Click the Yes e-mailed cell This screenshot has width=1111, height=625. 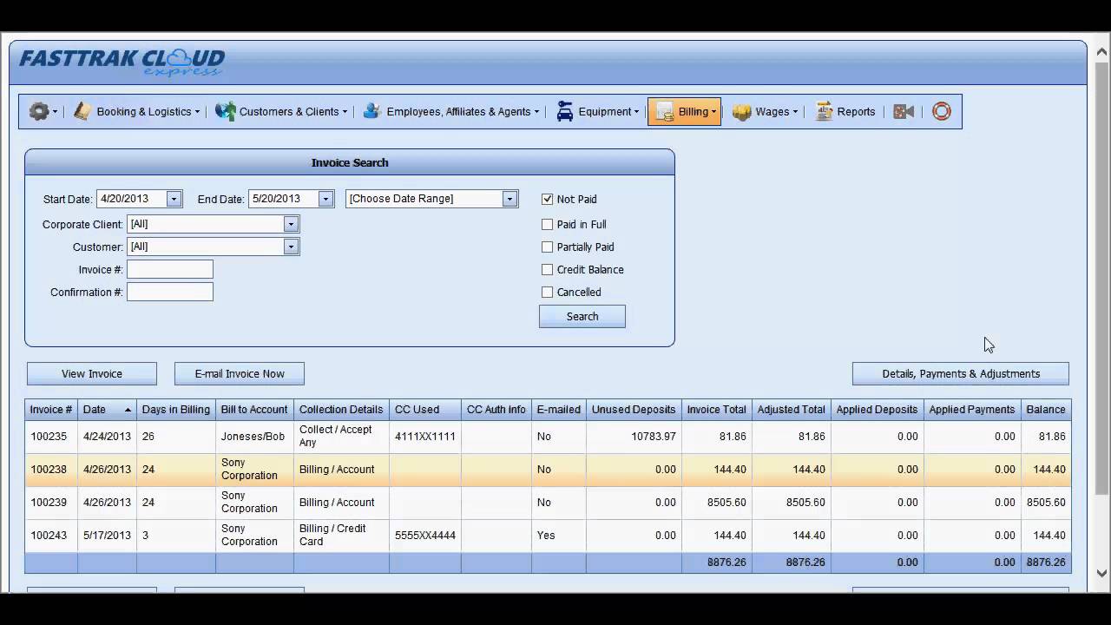(x=559, y=536)
